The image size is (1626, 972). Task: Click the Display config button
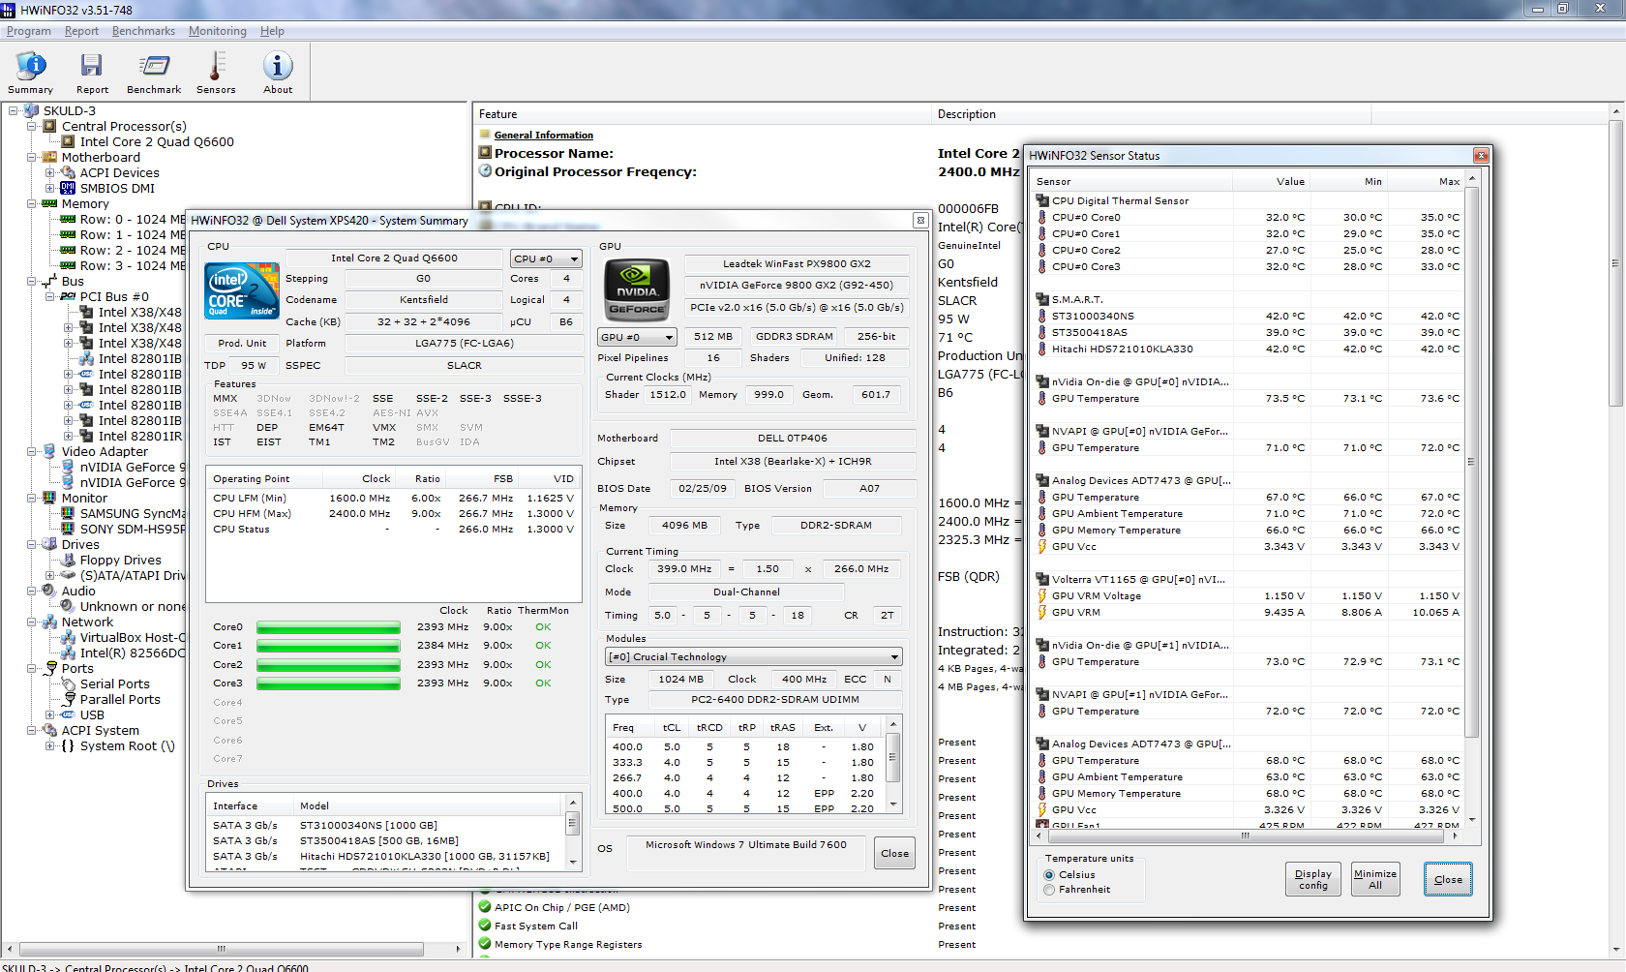coord(1313,879)
